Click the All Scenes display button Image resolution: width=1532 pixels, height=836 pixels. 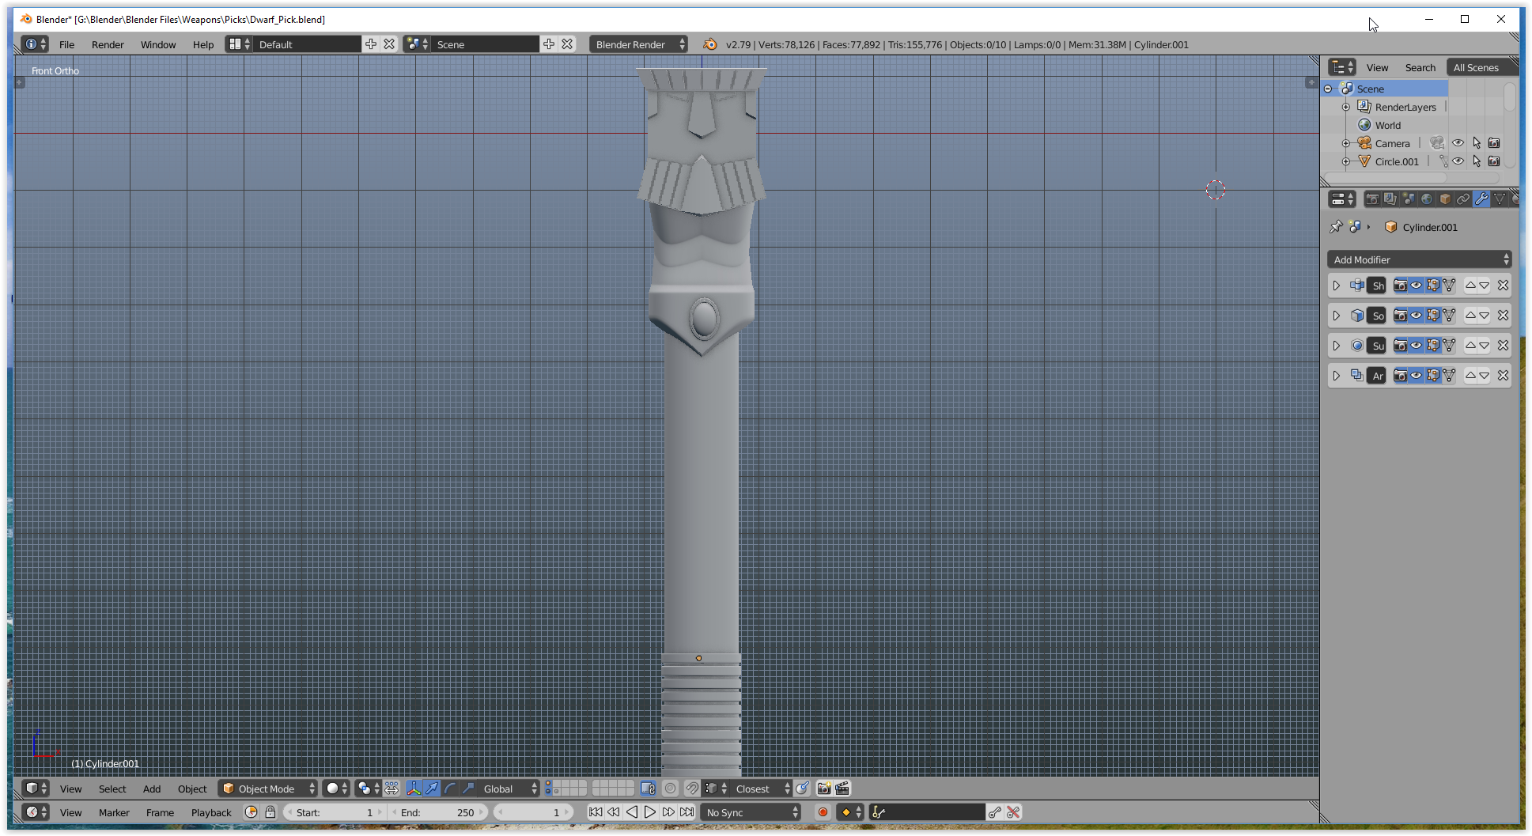[1475, 68]
